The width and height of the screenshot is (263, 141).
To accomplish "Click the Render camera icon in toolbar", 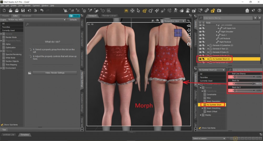I will (x=219, y=11).
